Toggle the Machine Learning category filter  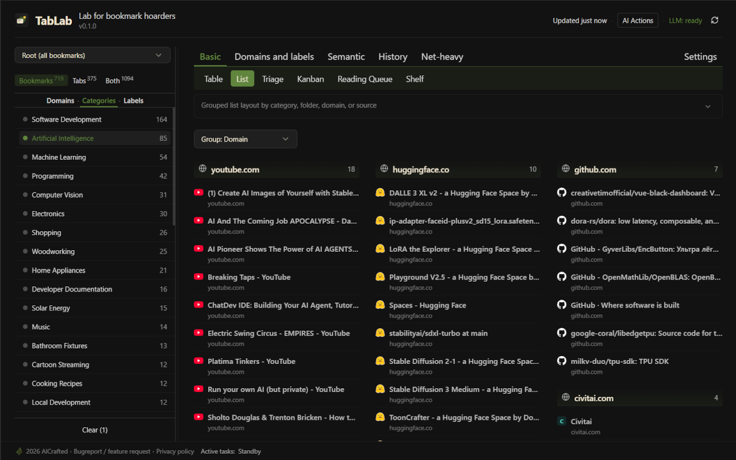pyautogui.click(x=95, y=157)
